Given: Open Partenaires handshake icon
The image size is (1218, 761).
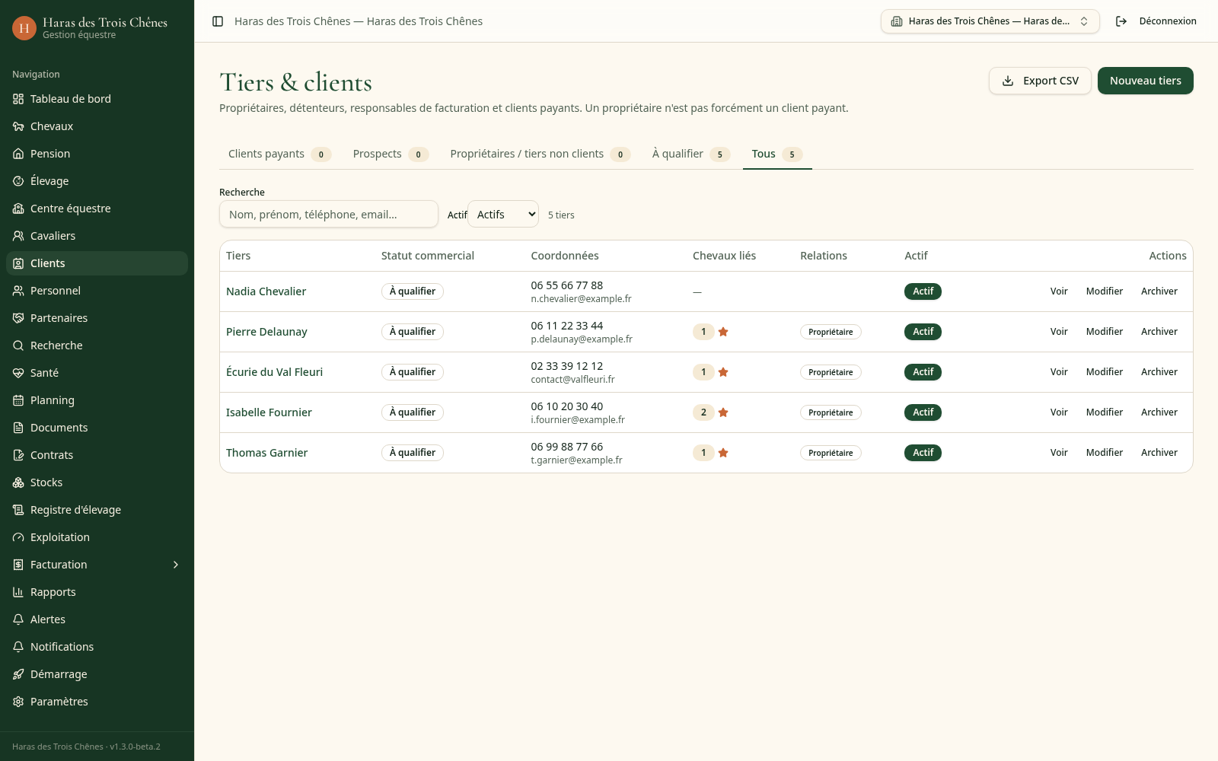Looking at the screenshot, I should point(18,318).
